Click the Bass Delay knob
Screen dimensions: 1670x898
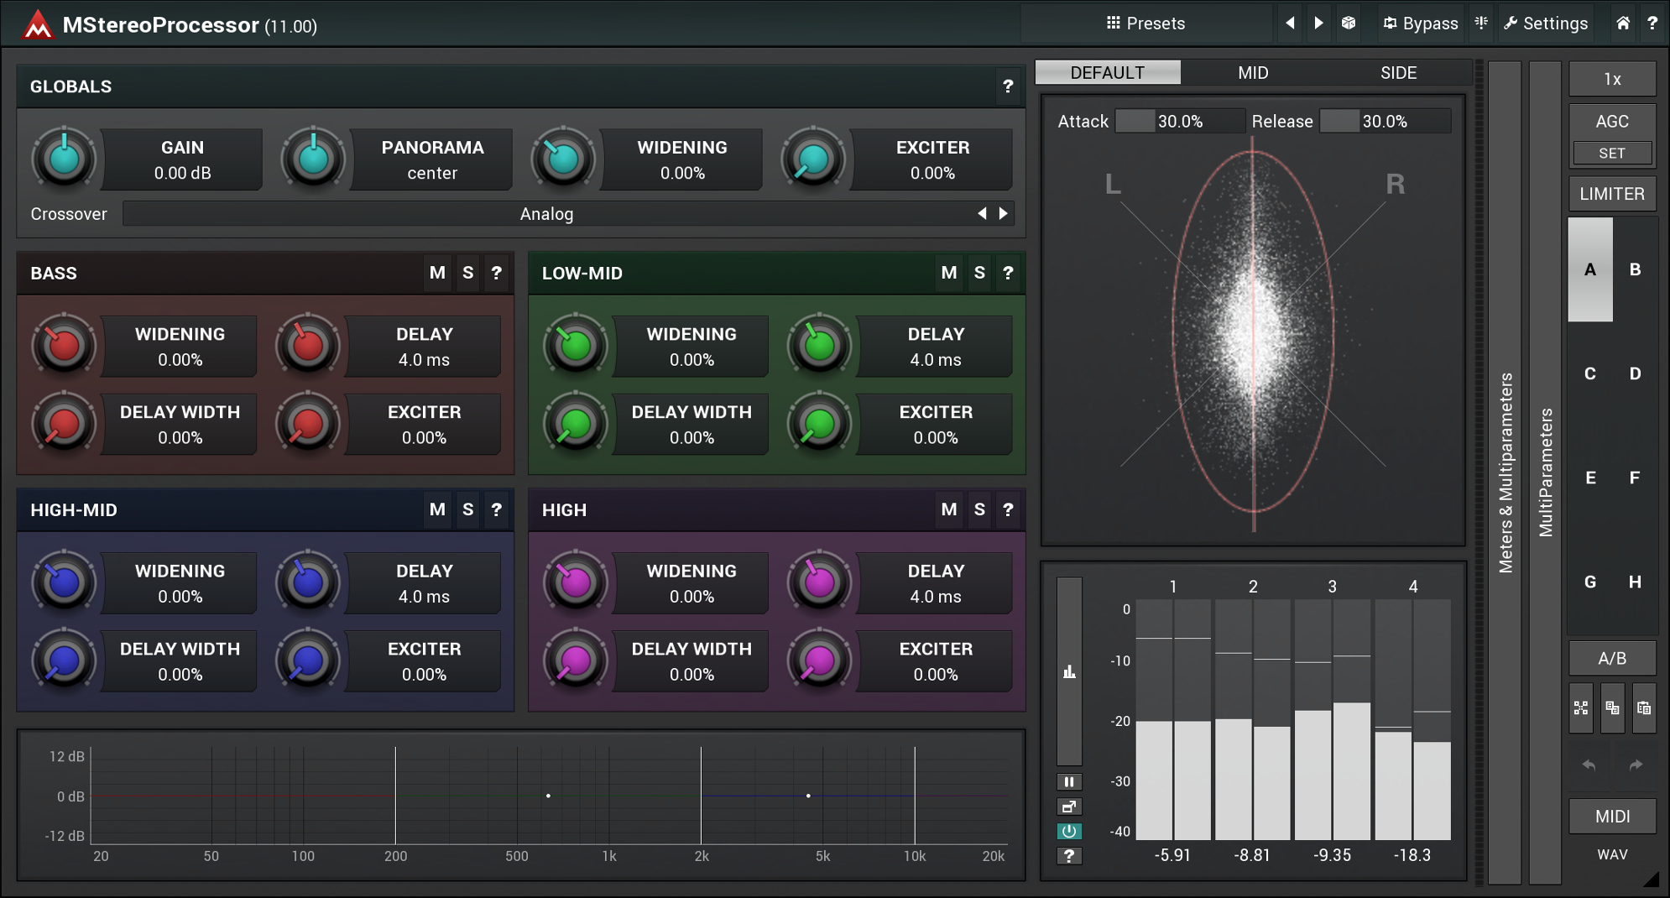[308, 345]
